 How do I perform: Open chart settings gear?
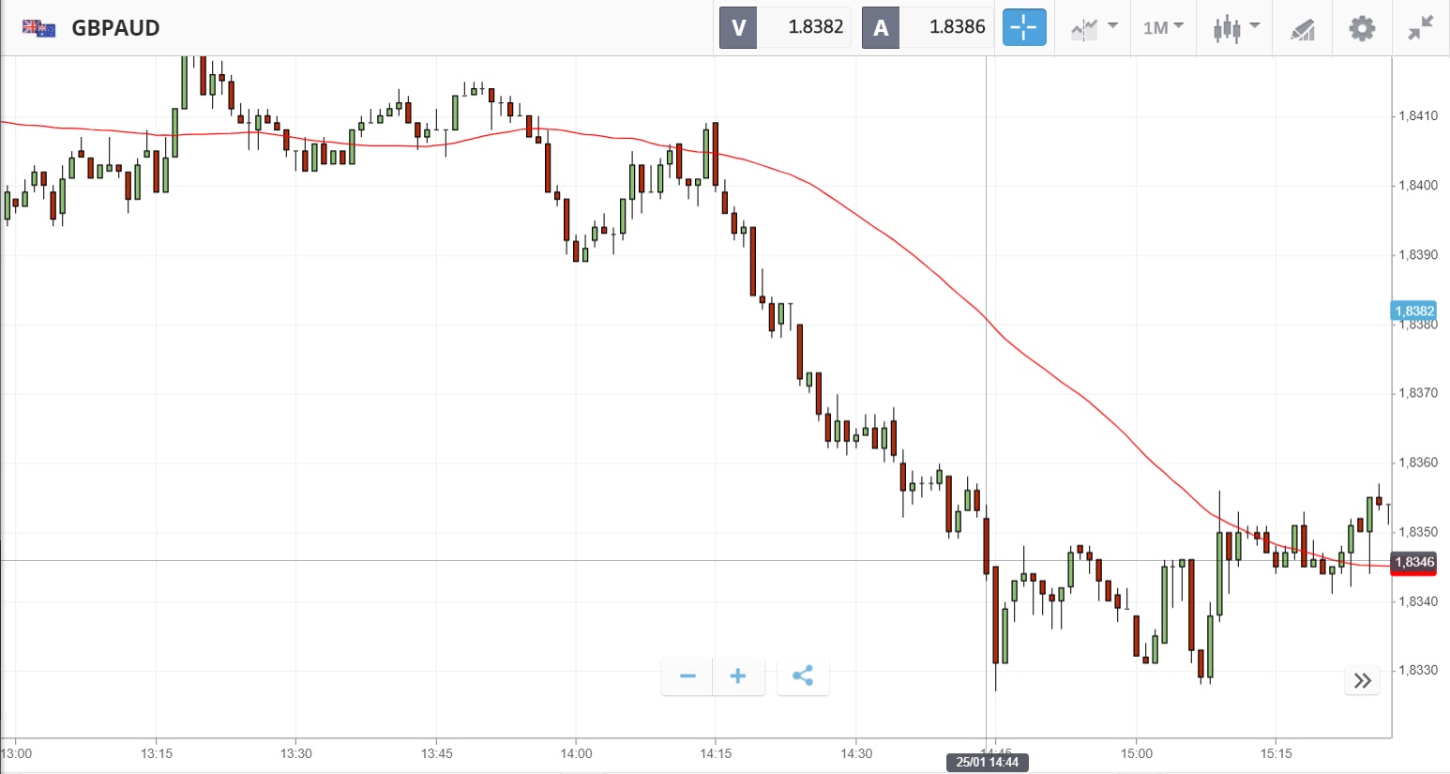coord(1362,27)
